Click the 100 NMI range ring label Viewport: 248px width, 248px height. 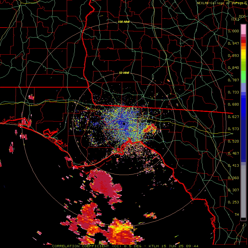pyautogui.click(x=124, y=22)
